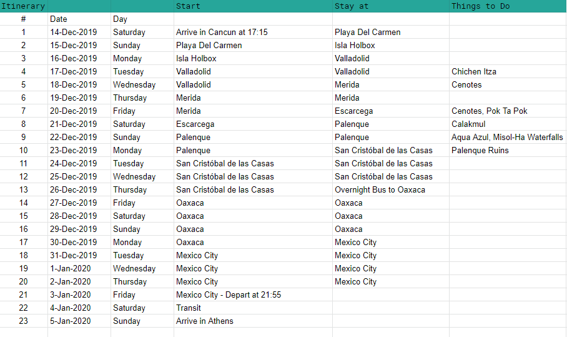Click the "Isla Holbox" cell in Stay at column
The height and width of the screenshot is (337, 567).
coord(355,46)
